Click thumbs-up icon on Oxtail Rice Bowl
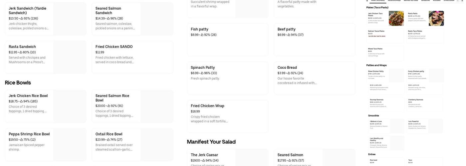The width and height of the screenshot is (466, 166). [109, 140]
